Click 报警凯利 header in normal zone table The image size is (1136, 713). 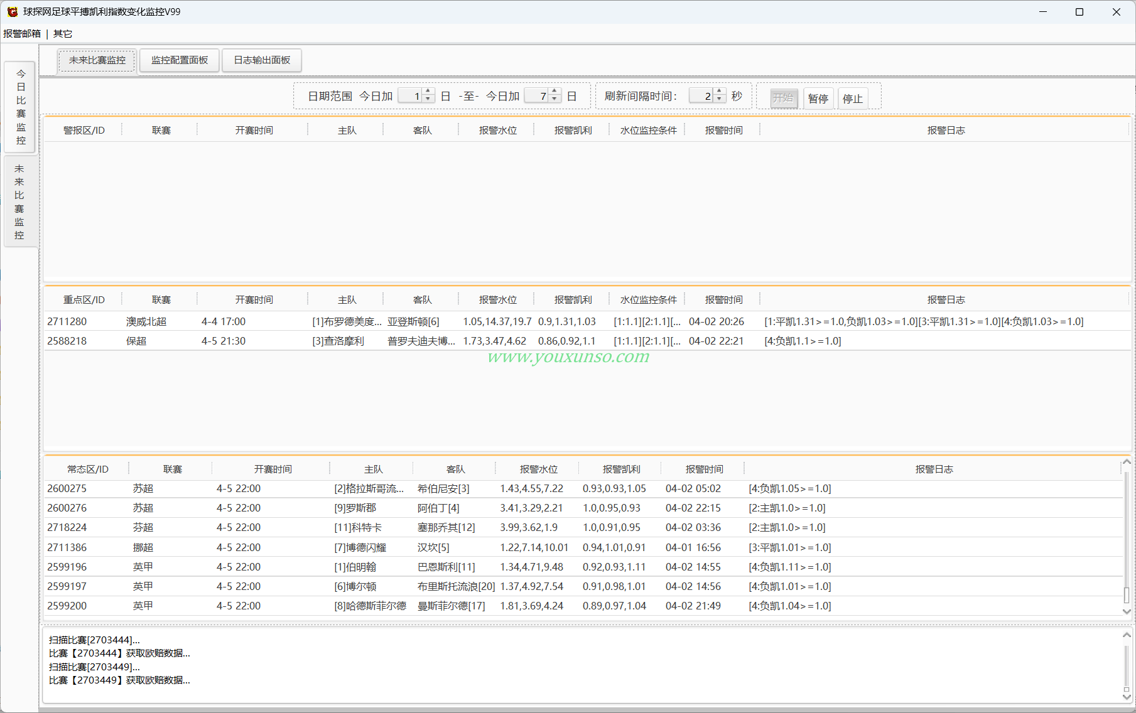621,469
